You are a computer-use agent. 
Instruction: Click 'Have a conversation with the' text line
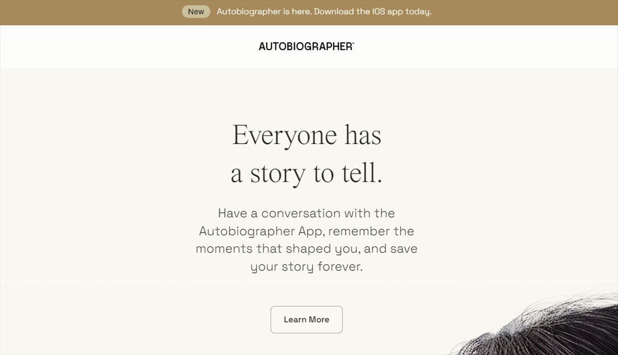click(x=306, y=213)
